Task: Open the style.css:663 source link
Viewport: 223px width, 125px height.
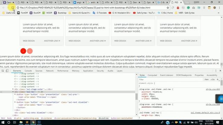Action: point(213,89)
